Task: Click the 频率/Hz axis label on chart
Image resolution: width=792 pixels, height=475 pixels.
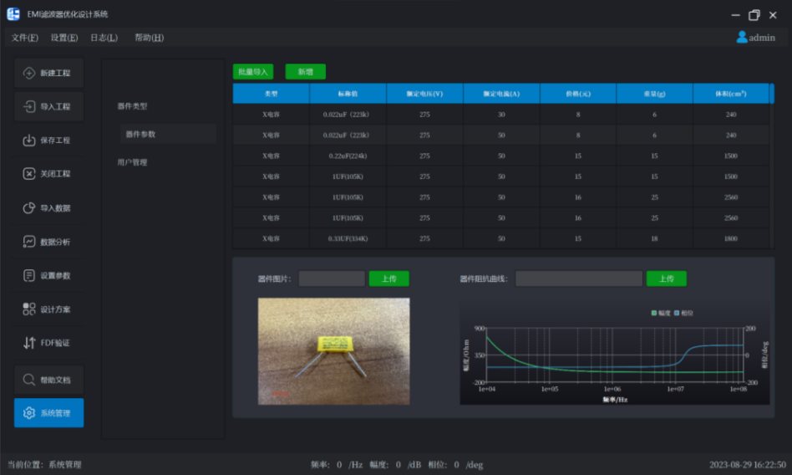Action: (615, 400)
